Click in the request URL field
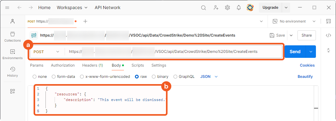The width and height of the screenshot is (336, 121). (x=173, y=52)
